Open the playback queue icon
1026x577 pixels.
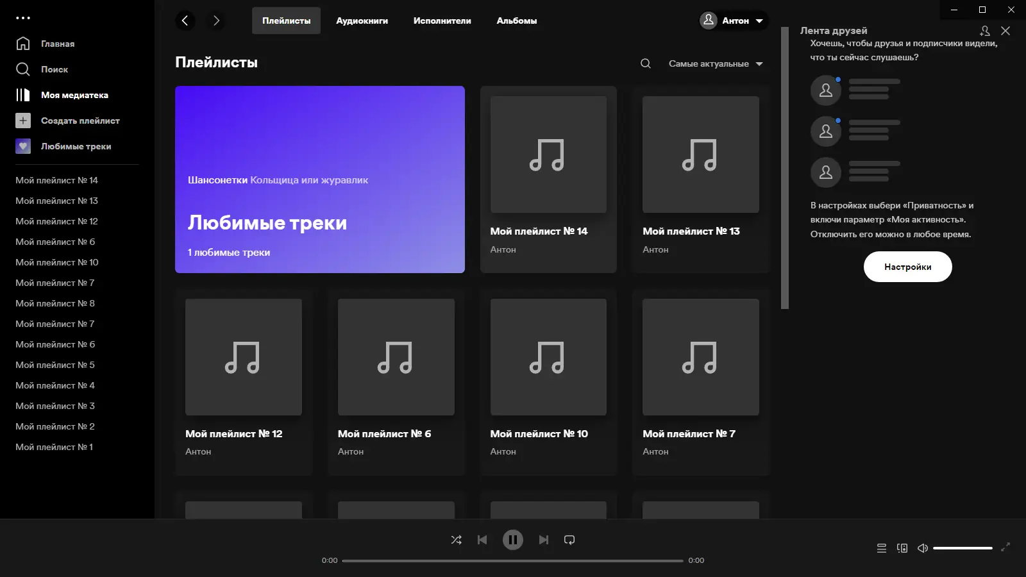pos(881,548)
